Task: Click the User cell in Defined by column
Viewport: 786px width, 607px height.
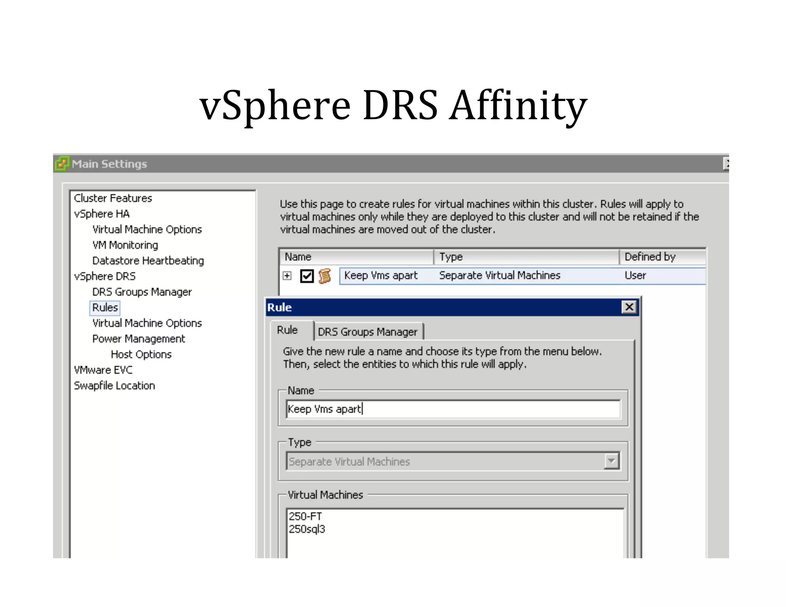Action: (x=635, y=275)
